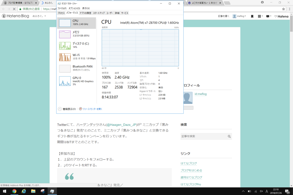Viewport: 293px width, 195px height.
Task: Close the ブログ記事編集 browser tab
Action: 36,3
